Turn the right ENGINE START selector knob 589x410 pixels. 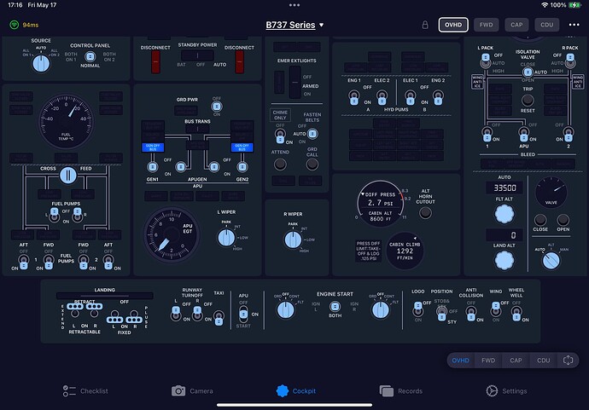[381, 310]
